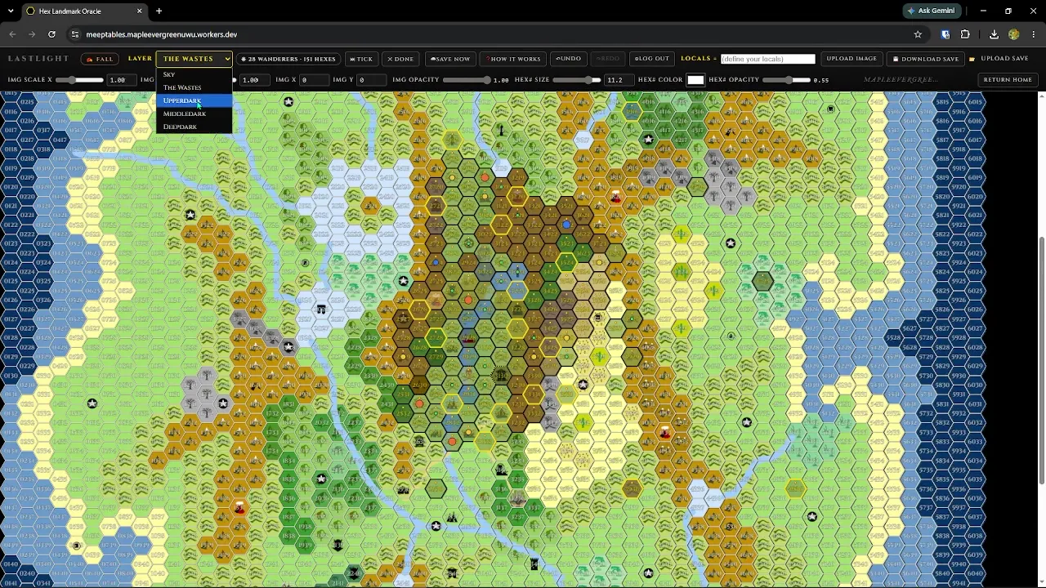Image resolution: width=1046 pixels, height=588 pixels.
Task: Pick the Middledark layer option
Action: pyautogui.click(x=194, y=114)
